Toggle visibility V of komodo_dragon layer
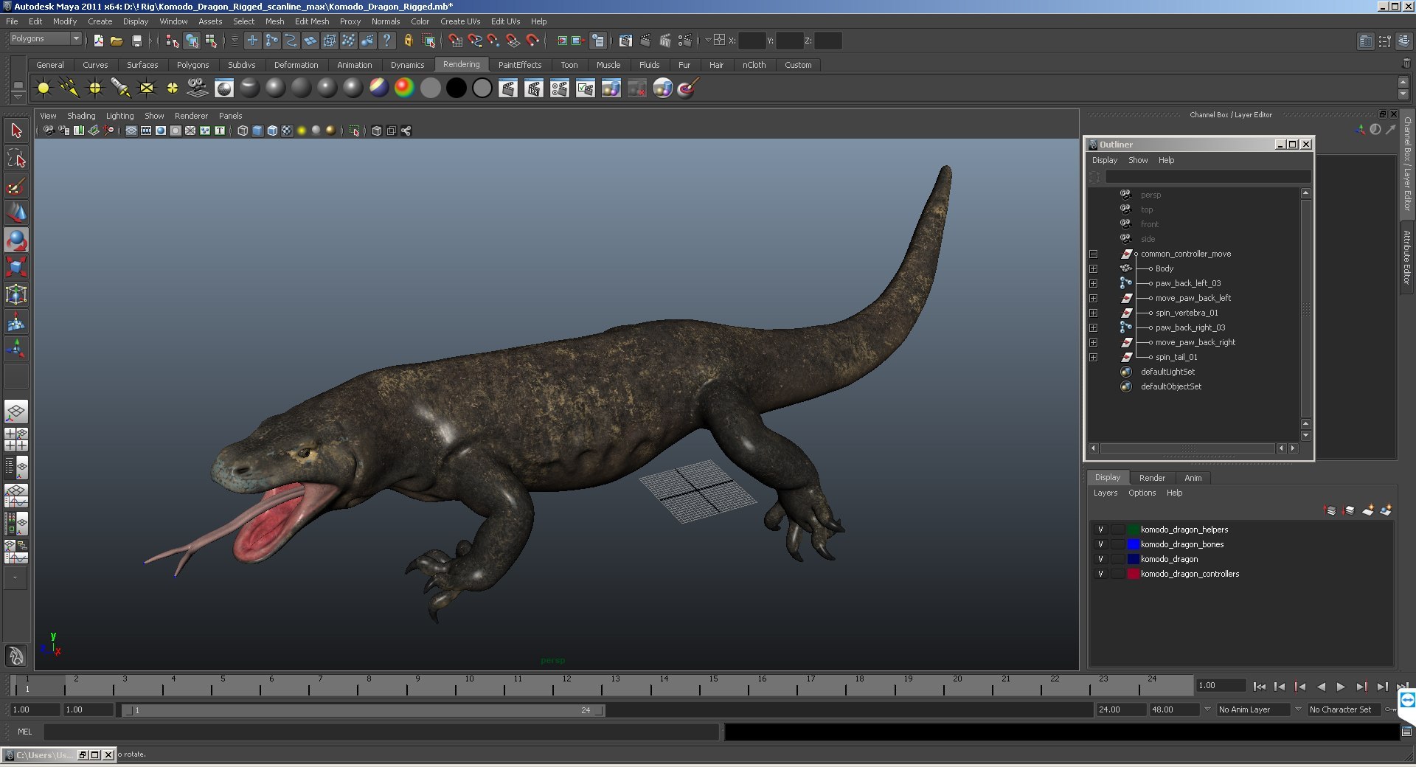Image resolution: width=1416 pixels, height=767 pixels. [1100, 559]
